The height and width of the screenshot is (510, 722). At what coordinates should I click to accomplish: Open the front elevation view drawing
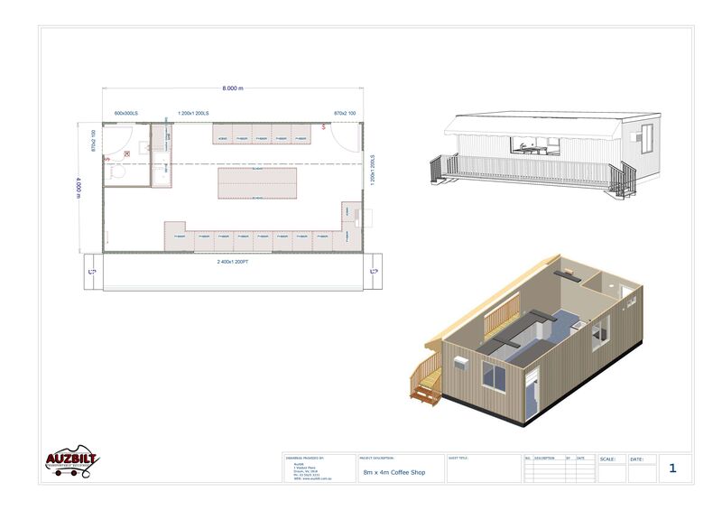(543, 153)
